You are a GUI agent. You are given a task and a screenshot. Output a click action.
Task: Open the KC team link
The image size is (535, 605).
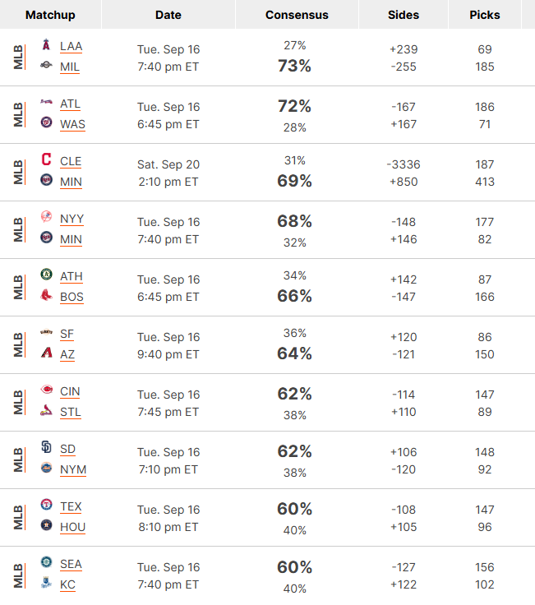pyautogui.click(x=67, y=585)
